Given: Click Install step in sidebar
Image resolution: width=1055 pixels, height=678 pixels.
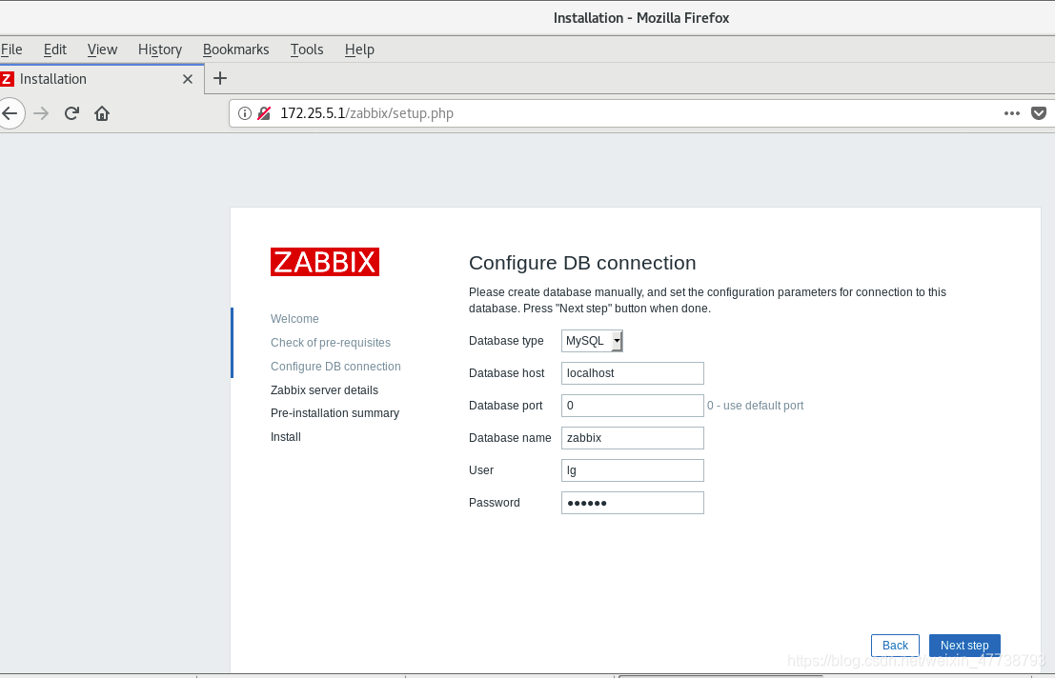Looking at the screenshot, I should point(285,437).
